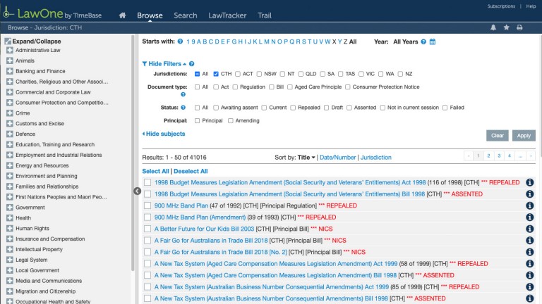Open info for 900 MHz Band Plan (Amendment)
The width and height of the screenshot is (542, 304).
pos(529,217)
